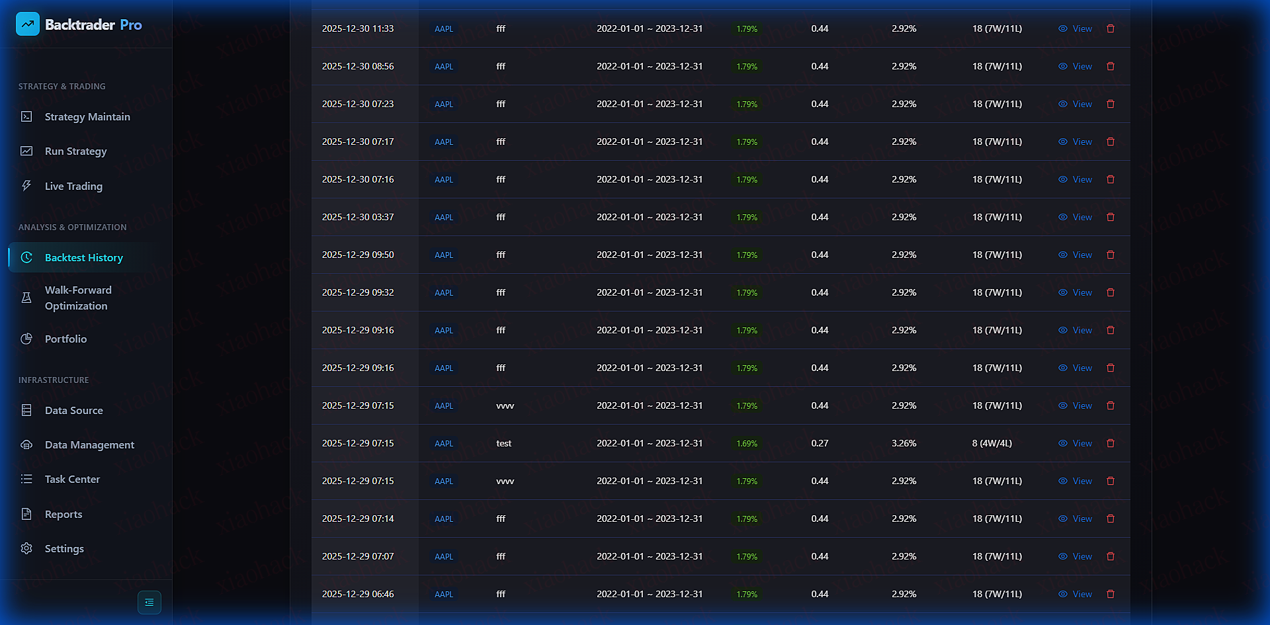Collapse the sidebar with the bottom toggle button
This screenshot has height=625, width=1270.
(x=149, y=603)
